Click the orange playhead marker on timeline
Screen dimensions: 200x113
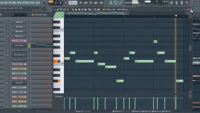(176, 16)
